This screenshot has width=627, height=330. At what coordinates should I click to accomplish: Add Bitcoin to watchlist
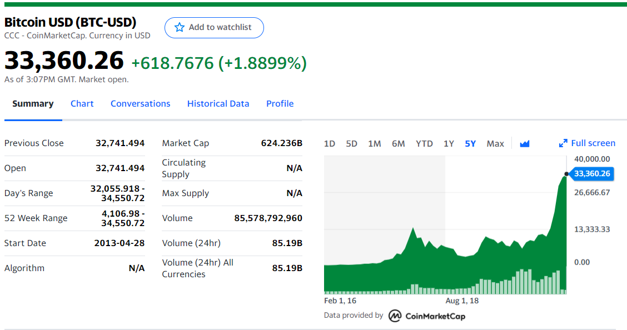(x=214, y=28)
